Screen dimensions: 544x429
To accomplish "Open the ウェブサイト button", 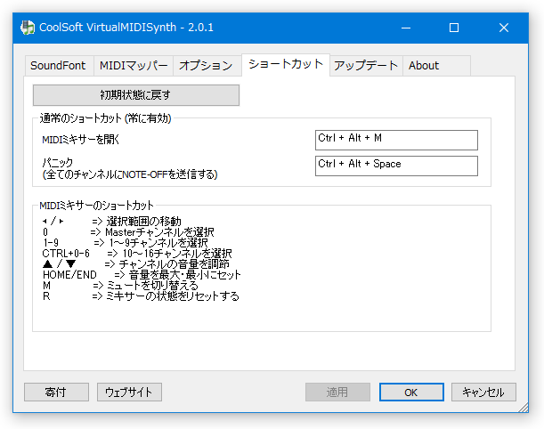I will coord(129,392).
